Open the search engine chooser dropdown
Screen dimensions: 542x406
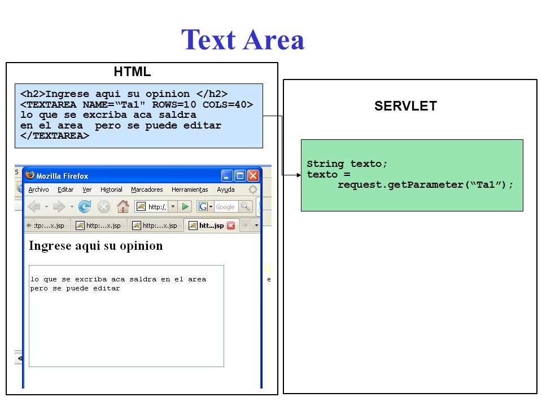211,207
